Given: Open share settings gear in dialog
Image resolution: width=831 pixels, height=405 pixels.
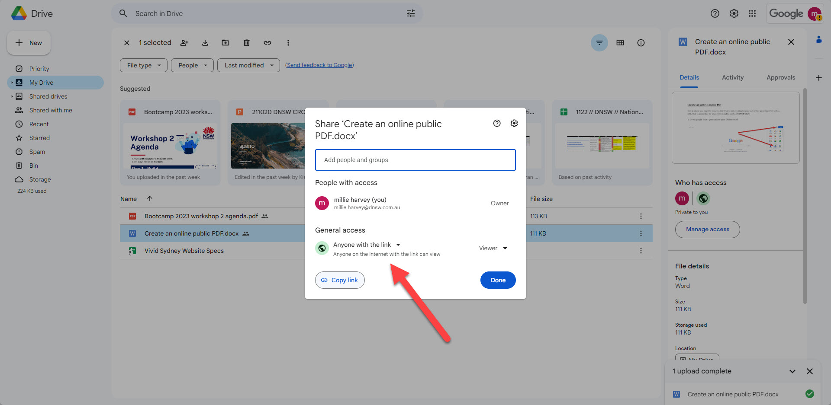Looking at the screenshot, I should [x=514, y=123].
